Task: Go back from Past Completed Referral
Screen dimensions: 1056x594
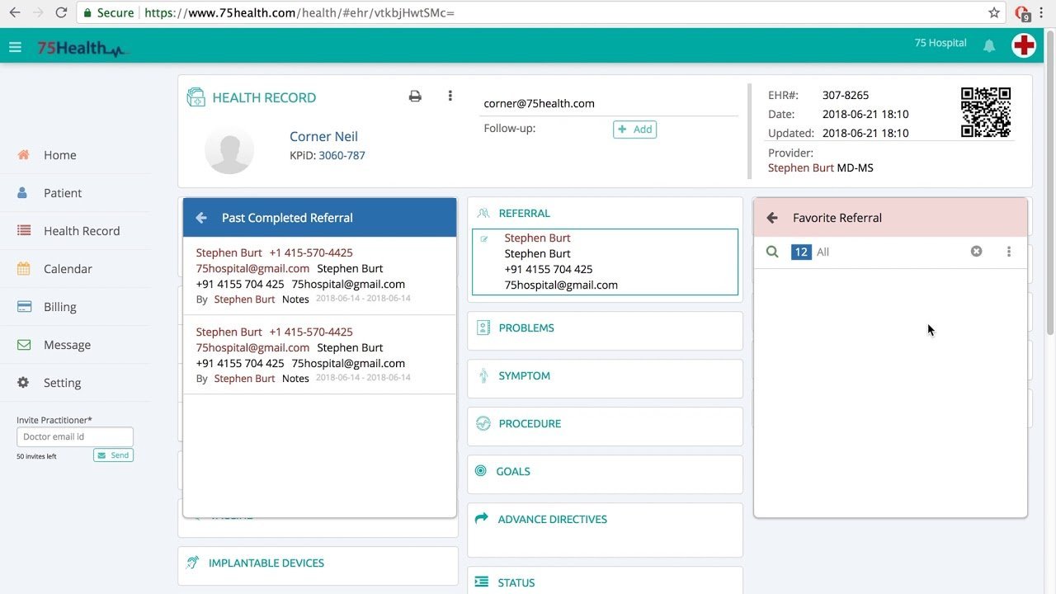Action: click(201, 218)
